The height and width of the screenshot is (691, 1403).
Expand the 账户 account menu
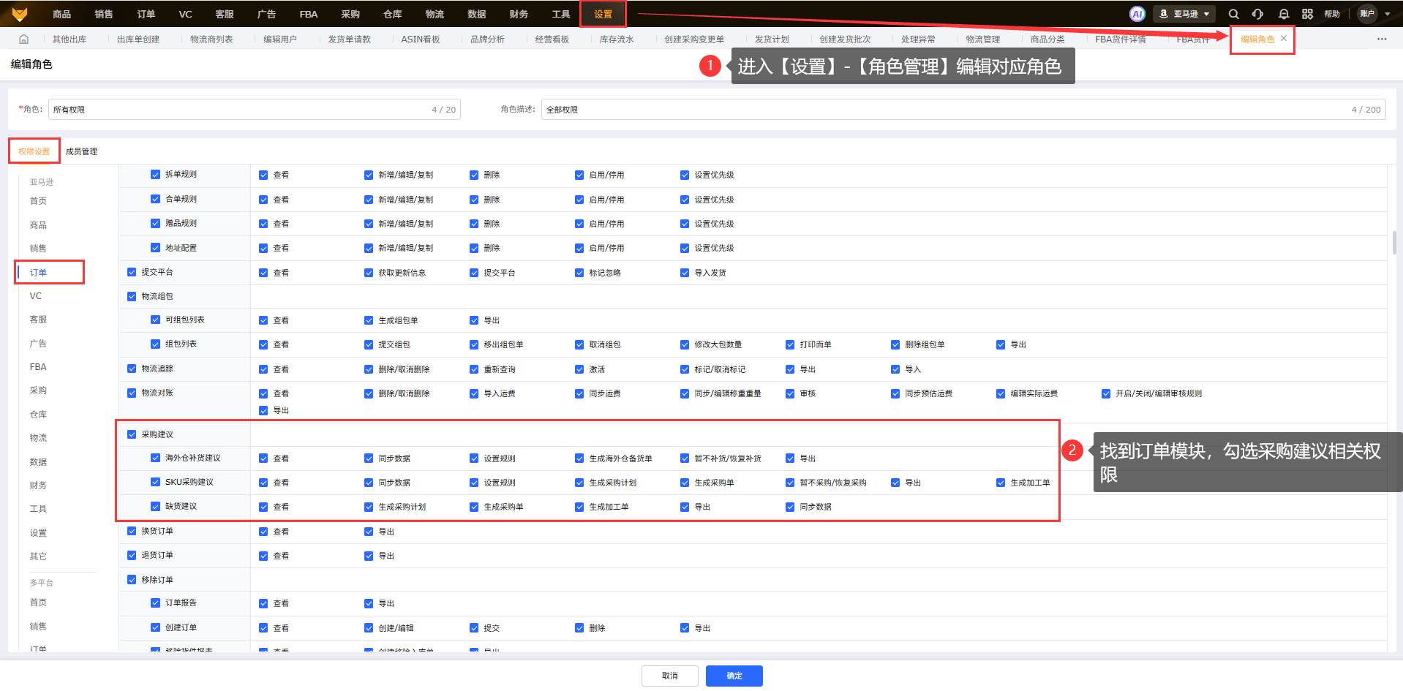click(1374, 14)
